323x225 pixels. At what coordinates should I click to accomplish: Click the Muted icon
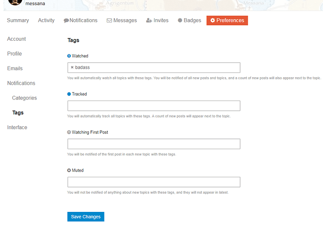(x=69, y=170)
